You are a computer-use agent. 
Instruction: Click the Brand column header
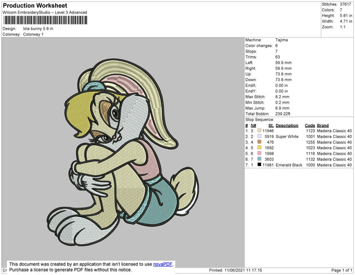(323, 126)
